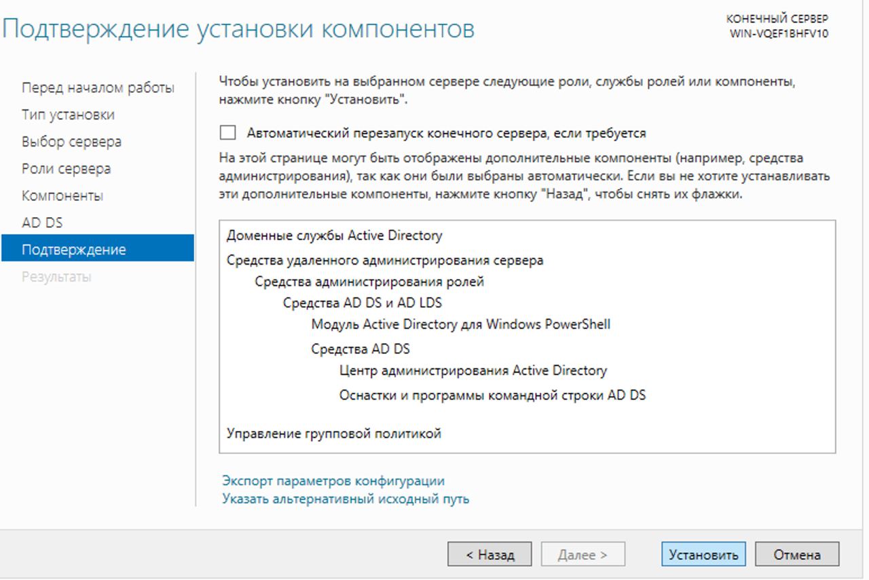Select the highlighted Подтверждение step
The width and height of the screenshot is (869, 580).
pyautogui.click(x=98, y=248)
